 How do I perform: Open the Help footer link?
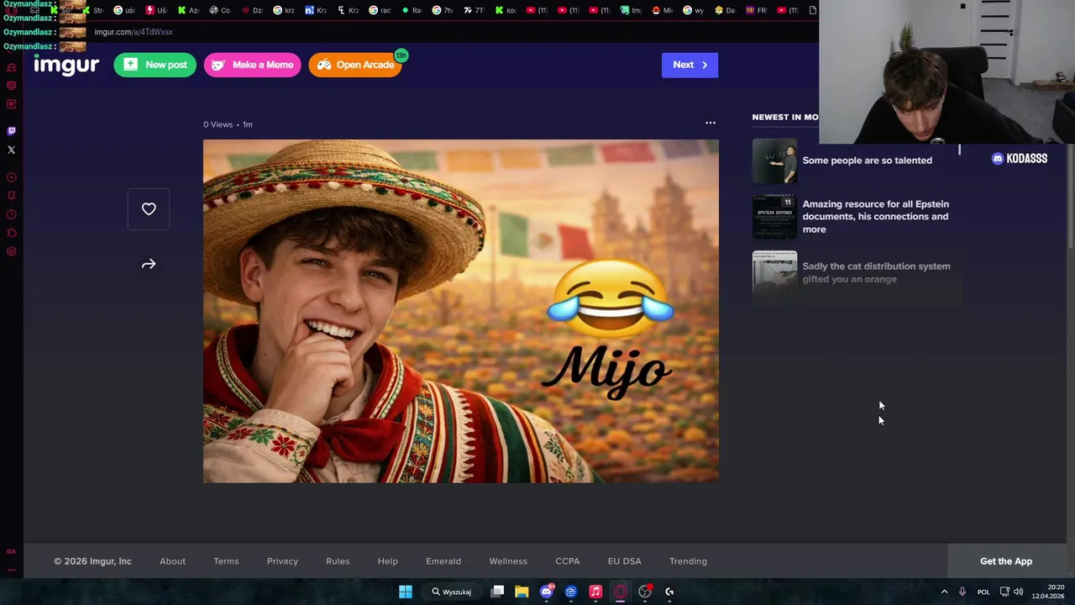point(387,561)
